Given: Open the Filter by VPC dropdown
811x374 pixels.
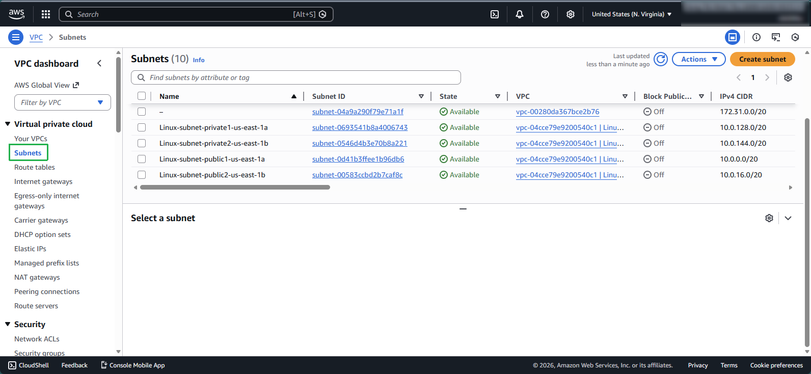Looking at the screenshot, I should coord(63,102).
